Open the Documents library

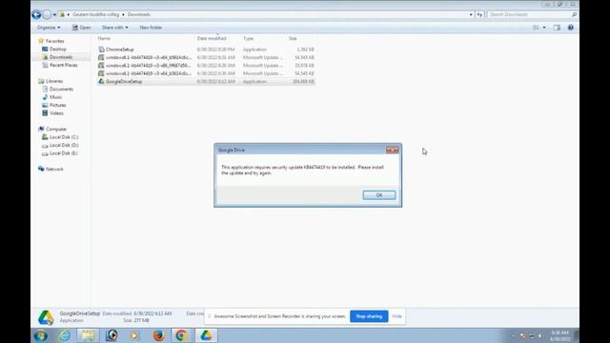pyautogui.click(x=61, y=89)
